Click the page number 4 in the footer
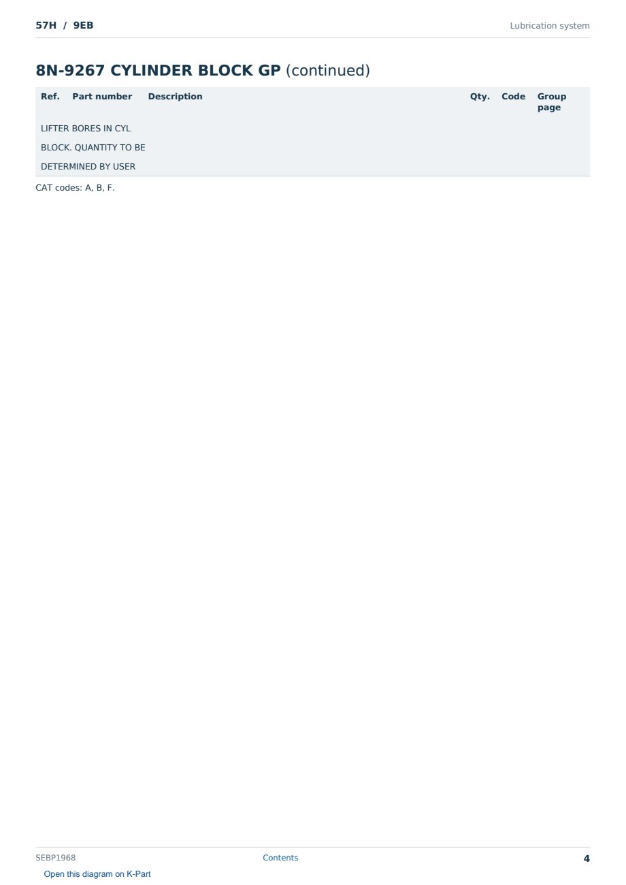 (x=587, y=858)
